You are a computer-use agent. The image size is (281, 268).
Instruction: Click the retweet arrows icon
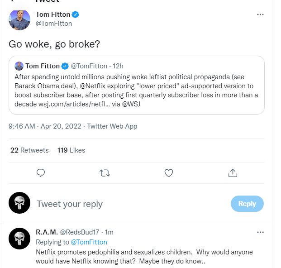(105, 172)
